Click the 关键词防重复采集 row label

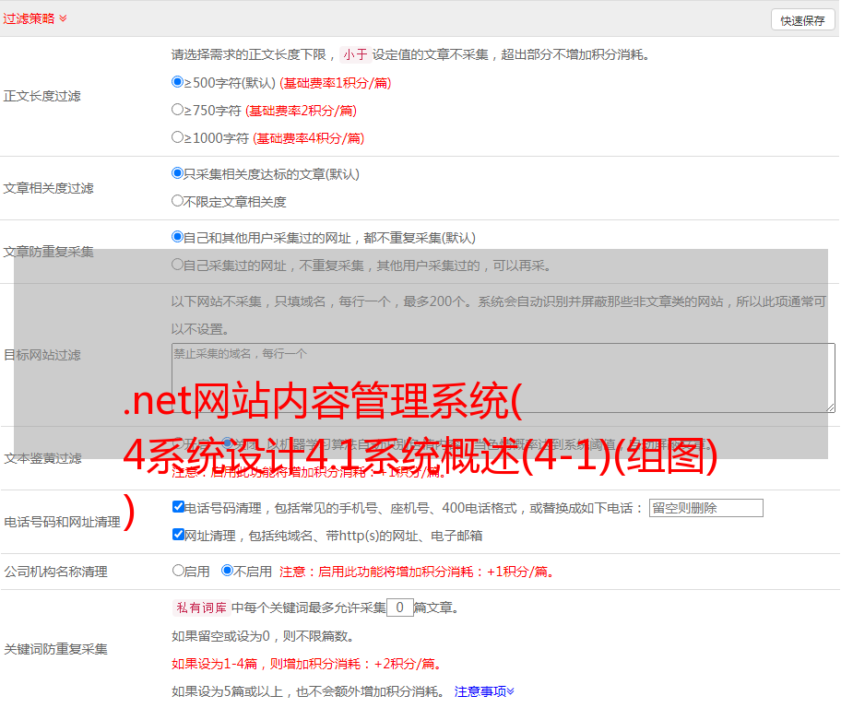55,649
